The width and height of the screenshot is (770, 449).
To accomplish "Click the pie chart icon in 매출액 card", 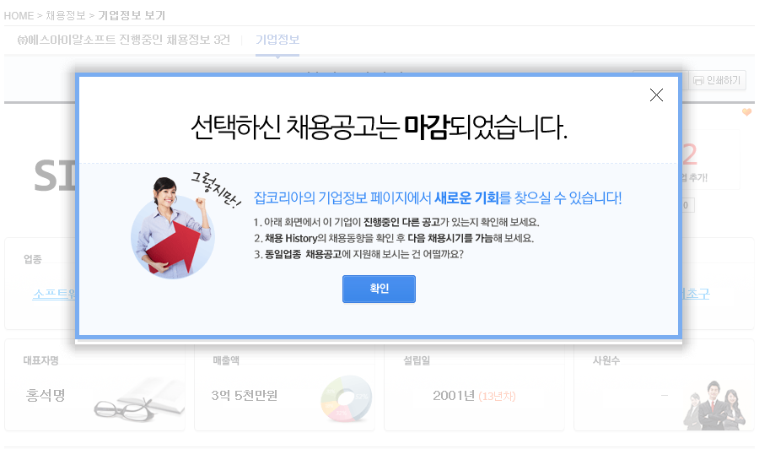I will pos(347,398).
